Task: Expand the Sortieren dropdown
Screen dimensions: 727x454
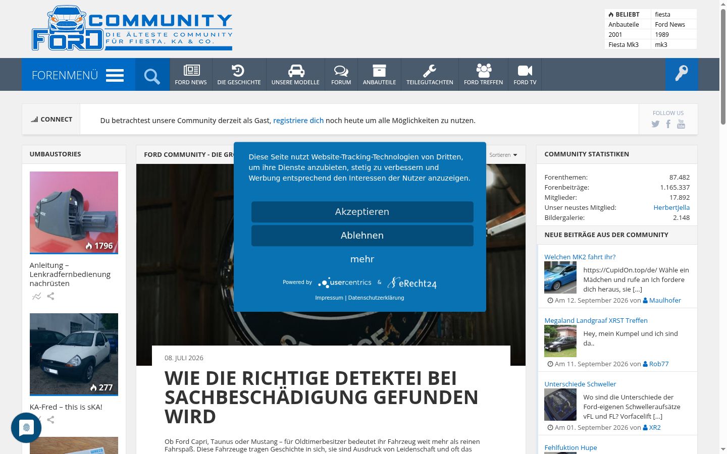Action: pyautogui.click(x=503, y=155)
